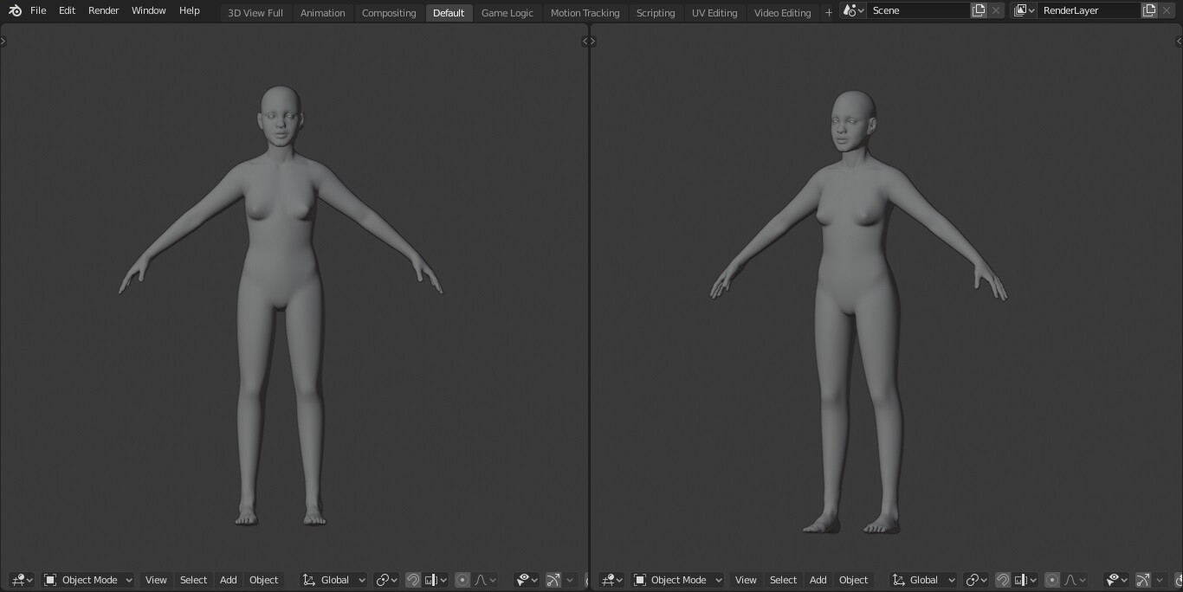This screenshot has height=592, width=1183.
Task: Open the Window menu
Action: 148,10
